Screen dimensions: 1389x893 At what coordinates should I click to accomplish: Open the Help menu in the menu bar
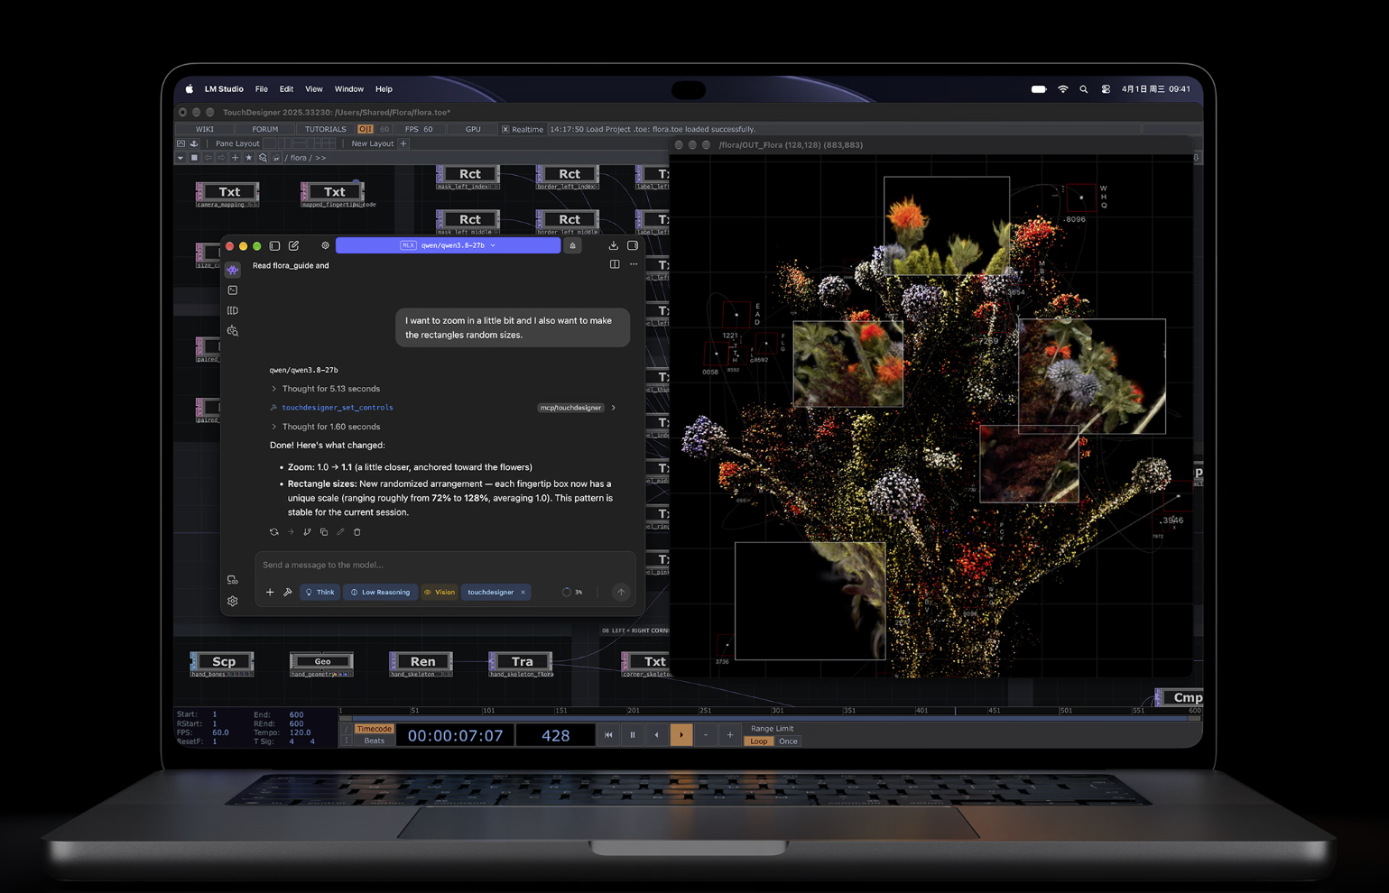384,89
